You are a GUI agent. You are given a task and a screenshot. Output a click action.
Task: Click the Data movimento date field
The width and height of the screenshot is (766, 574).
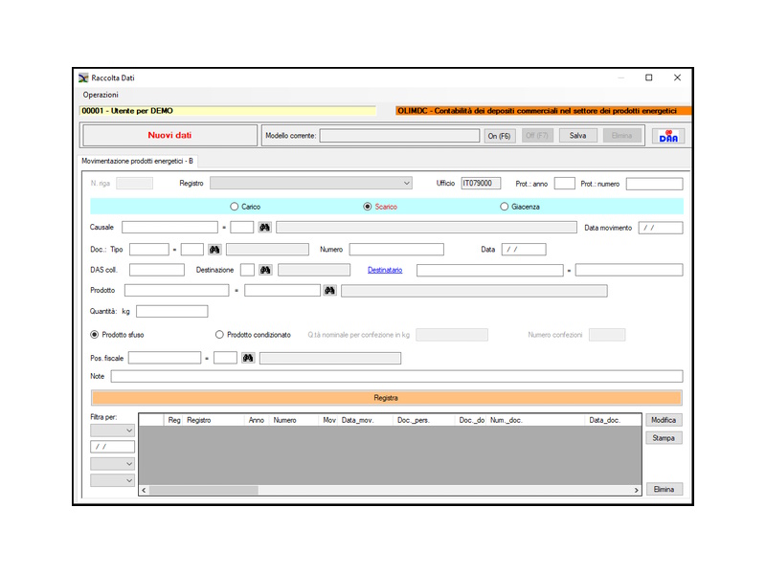click(x=661, y=228)
